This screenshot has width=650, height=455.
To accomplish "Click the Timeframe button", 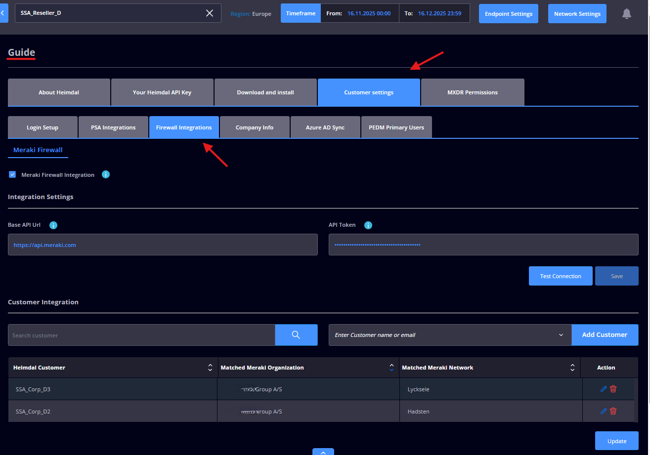I will [301, 13].
